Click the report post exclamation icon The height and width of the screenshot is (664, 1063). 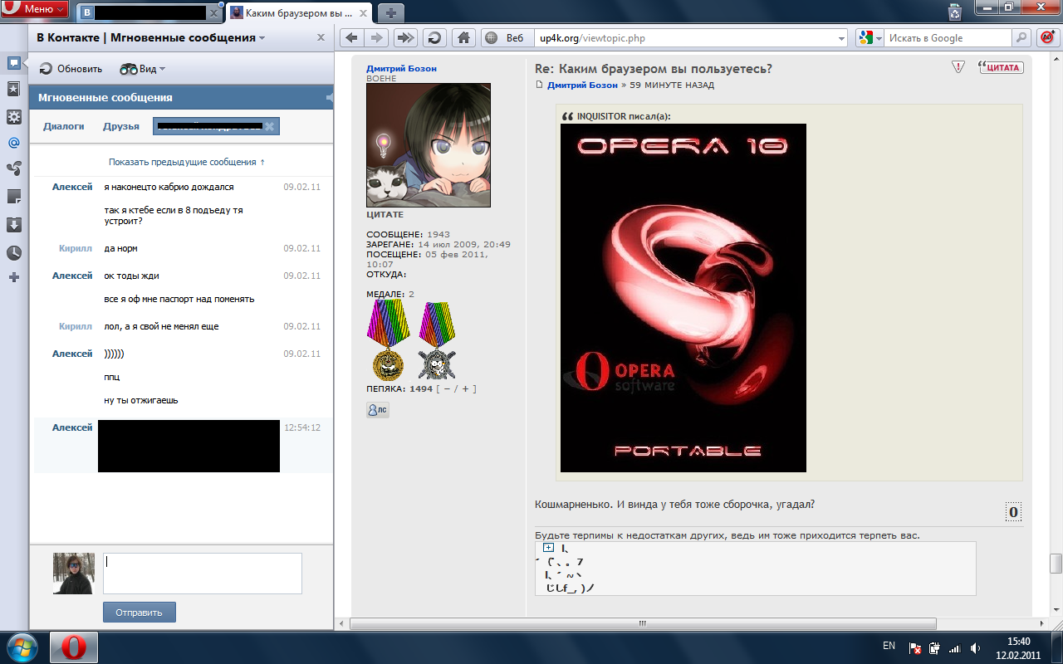(958, 67)
